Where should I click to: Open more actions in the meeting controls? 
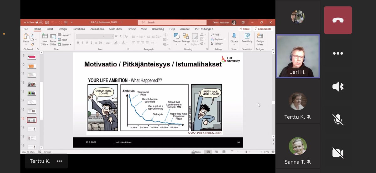point(338,53)
